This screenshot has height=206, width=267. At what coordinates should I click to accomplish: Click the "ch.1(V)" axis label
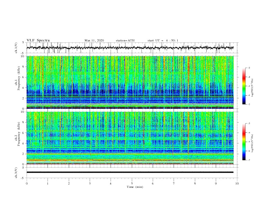[16, 48]
